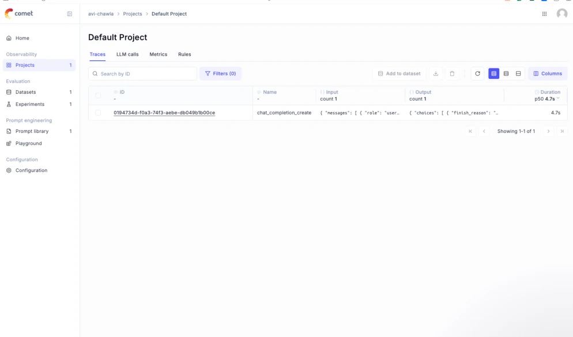Select the medium row height view
The image size is (573, 337).
pyautogui.click(x=506, y=74)
